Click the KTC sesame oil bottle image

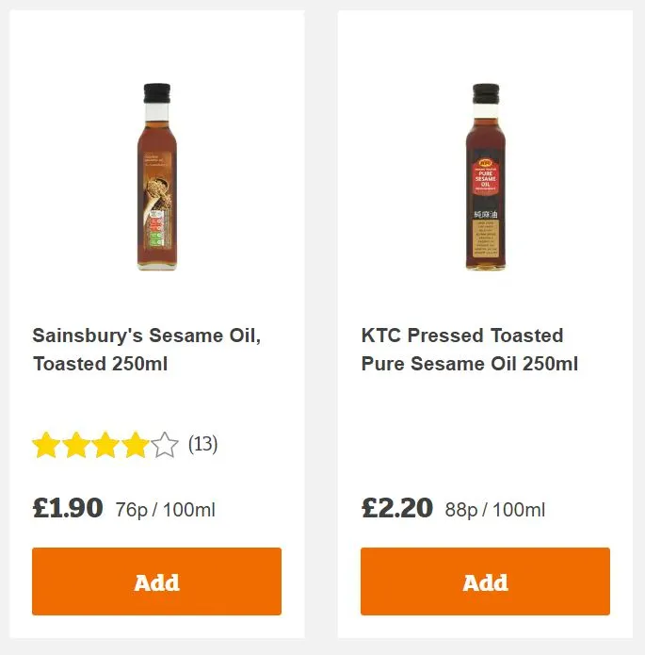[485, 177]
